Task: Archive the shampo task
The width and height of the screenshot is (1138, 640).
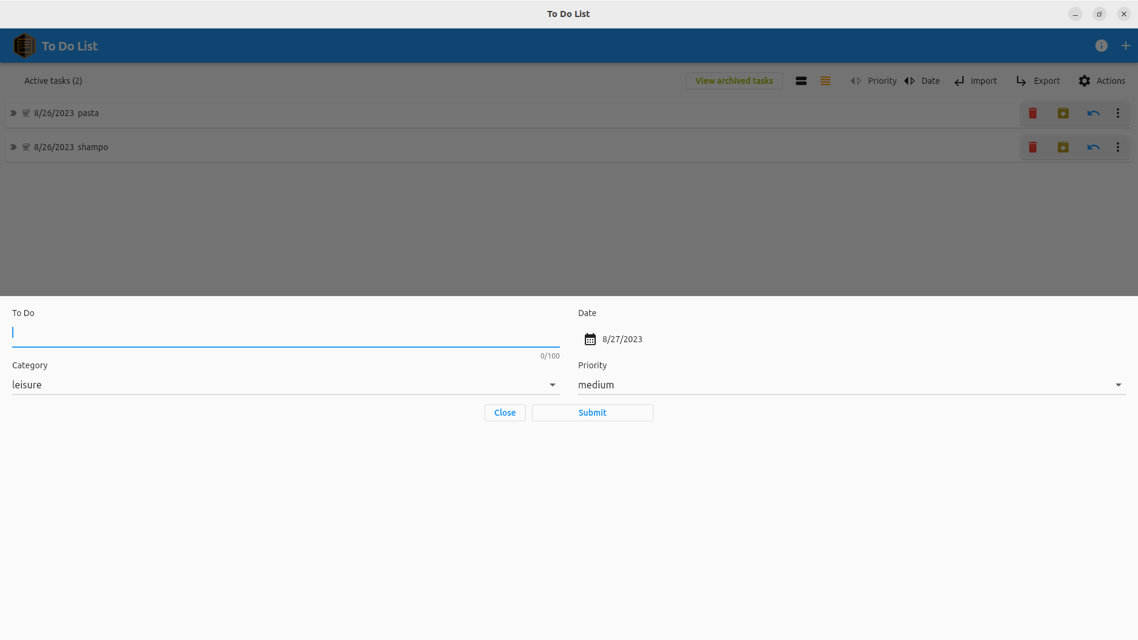Action: point(1063,146)
